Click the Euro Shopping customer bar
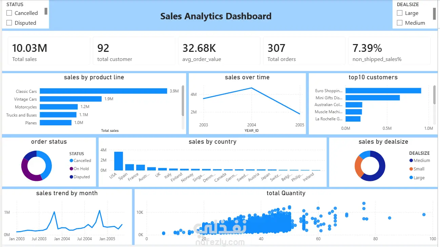This screenshot has width=440, height=247. [x=383, y=91]
